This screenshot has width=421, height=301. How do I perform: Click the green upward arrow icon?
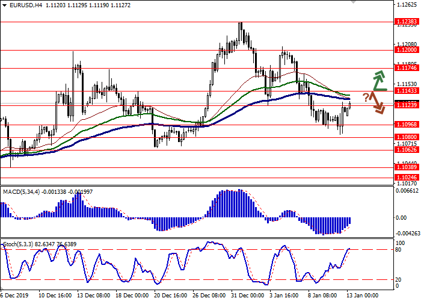[379, 80]
